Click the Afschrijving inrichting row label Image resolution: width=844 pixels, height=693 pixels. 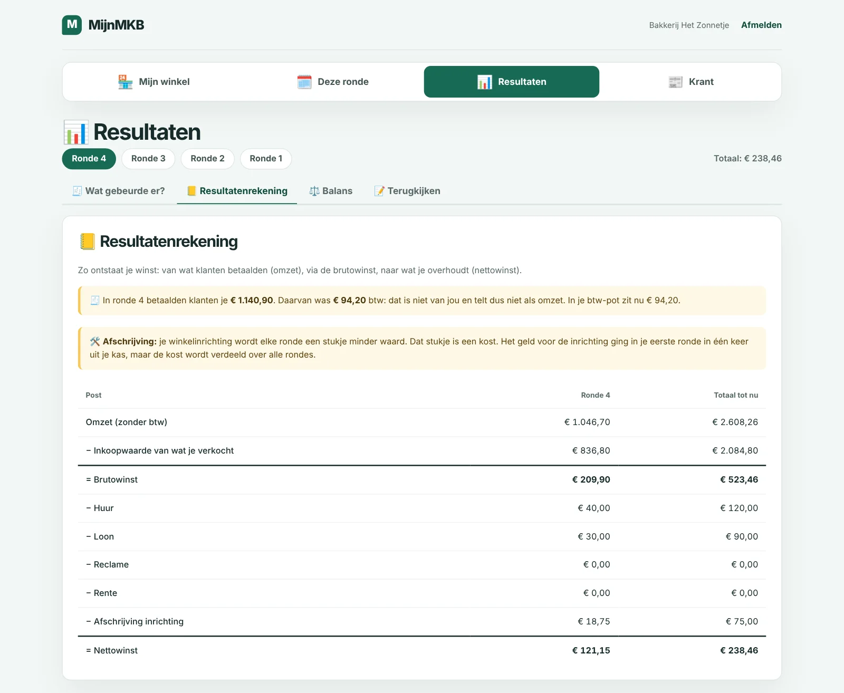pyautogui.click(x=135, y=621)
